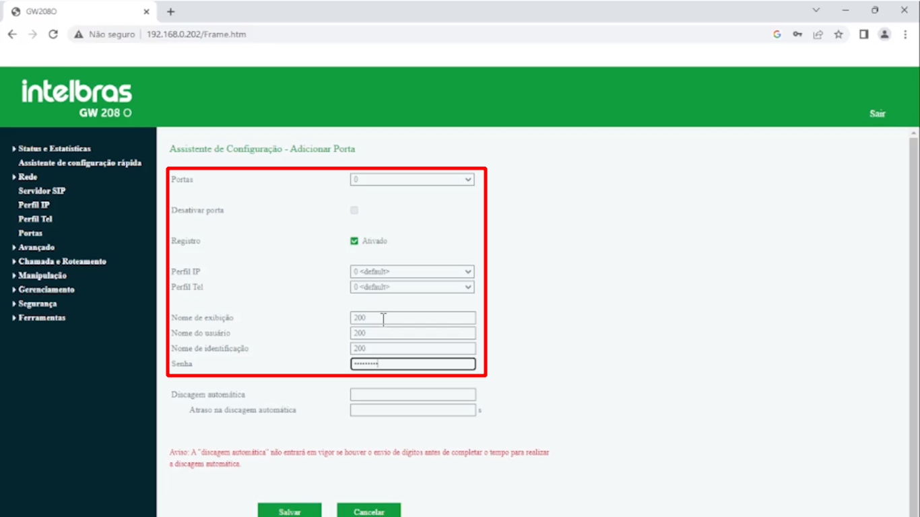This screenshot has width=920, height=517.
Task: Uncheck the Registro Ativado checkbox
Action: click(x=354, y=241)
